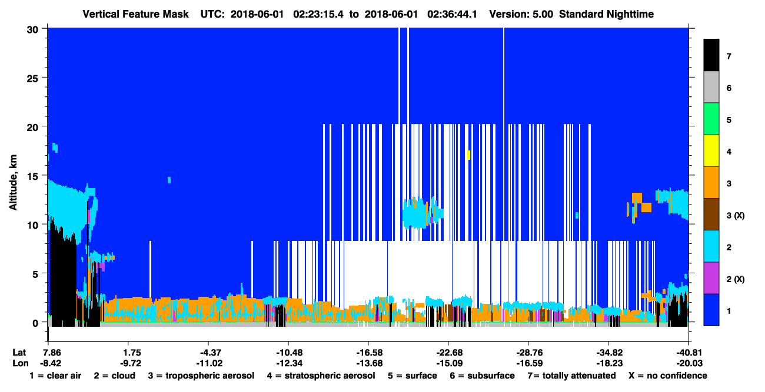Click the 'Lon' row label
Viewport: 765px width, 392px height.
19,363
